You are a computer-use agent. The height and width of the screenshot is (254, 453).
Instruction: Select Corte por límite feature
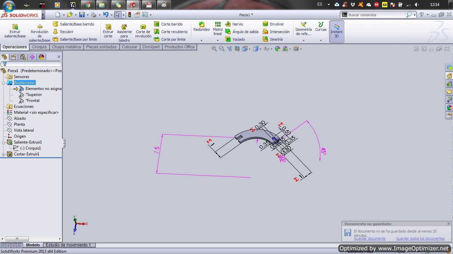170,39
